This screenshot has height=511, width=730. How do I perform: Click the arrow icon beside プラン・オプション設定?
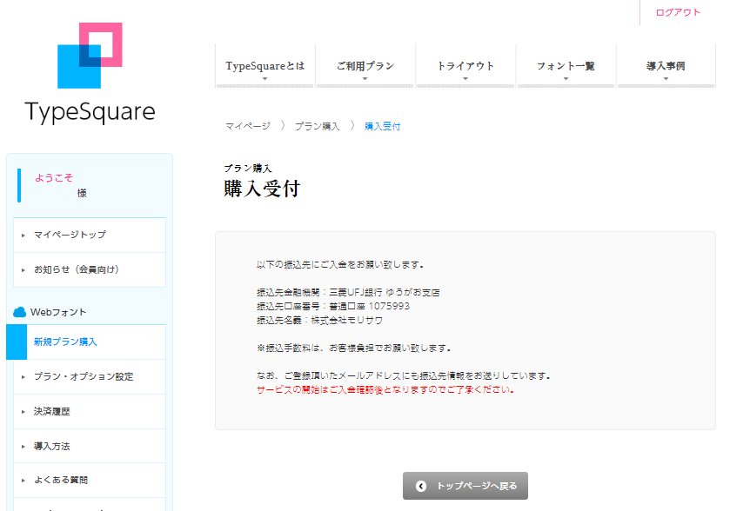[22, 376]
